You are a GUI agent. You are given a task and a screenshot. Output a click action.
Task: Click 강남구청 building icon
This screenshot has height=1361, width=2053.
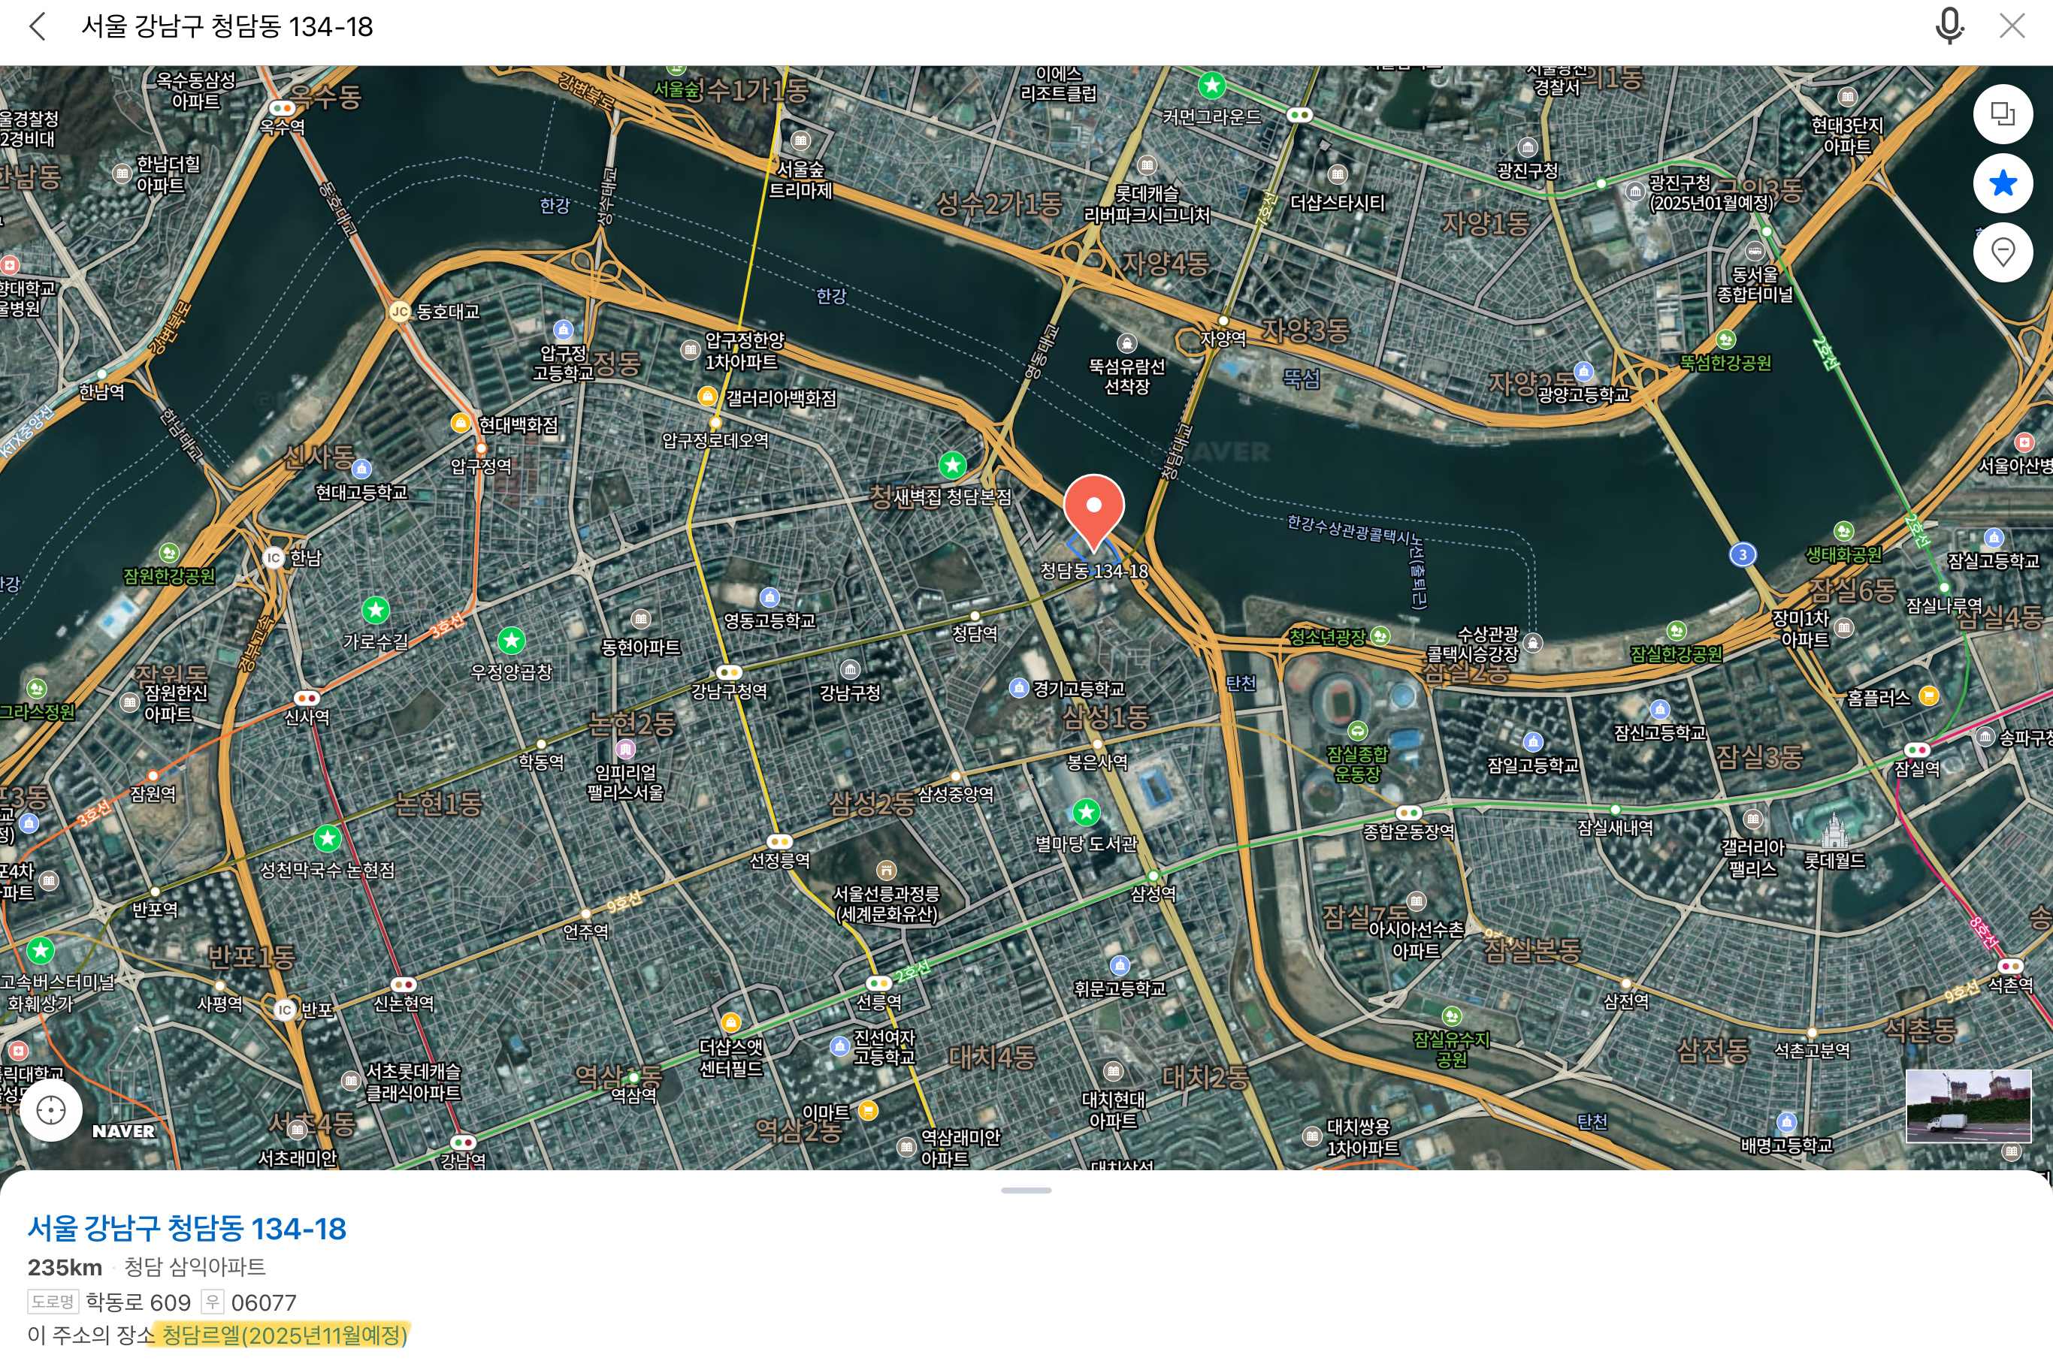coord(850,669)
